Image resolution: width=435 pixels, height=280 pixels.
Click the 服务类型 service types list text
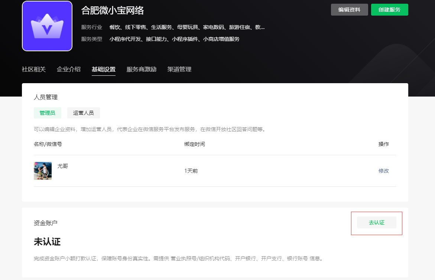click(175, 39)
